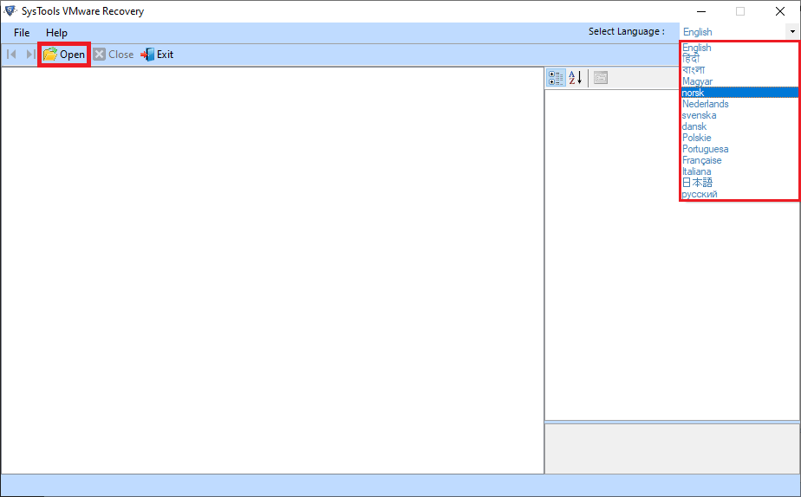Select Polskie in the language list
This screenshot has width=801, height=497.
[739, 138]
